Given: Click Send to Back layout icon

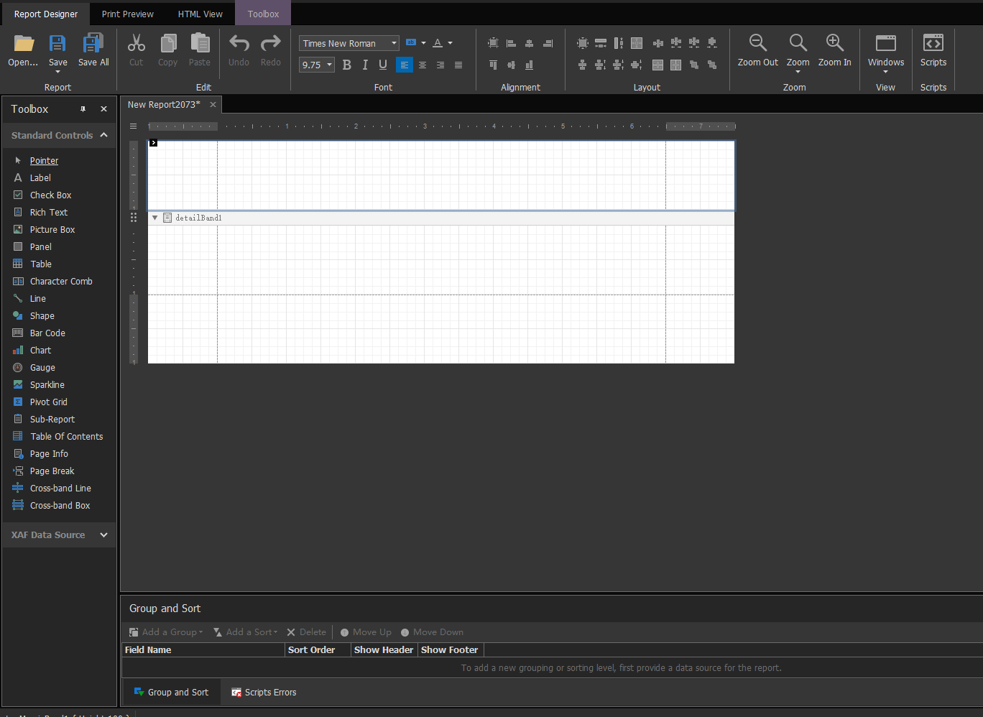Looking at the screenshot, I should [x=712, y=65].
